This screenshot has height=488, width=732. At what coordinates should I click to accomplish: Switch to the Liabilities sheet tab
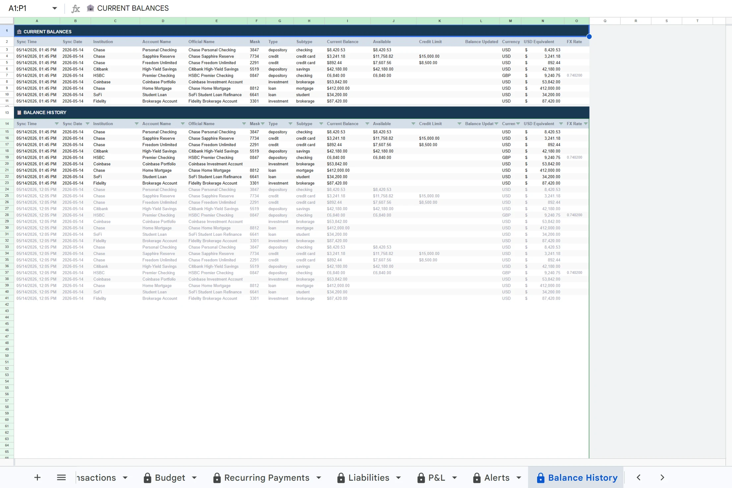click(369, 478)
